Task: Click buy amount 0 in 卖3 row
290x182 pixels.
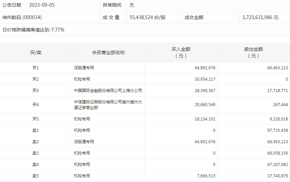Action: [214, 153]
